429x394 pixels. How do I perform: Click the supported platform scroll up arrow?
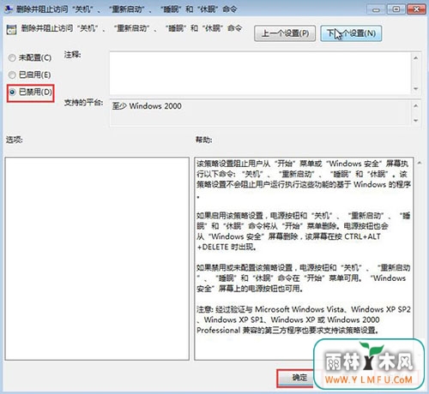coord(416,106)
